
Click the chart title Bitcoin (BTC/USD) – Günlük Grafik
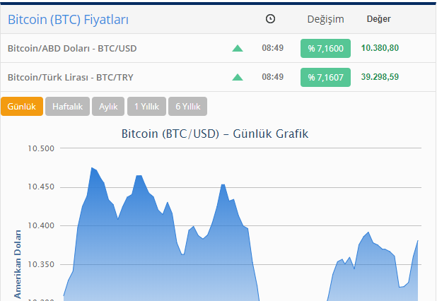coord(215,134)
